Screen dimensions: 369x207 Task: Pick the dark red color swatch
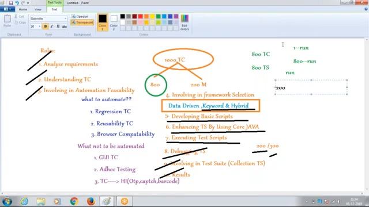pos(134,16)
